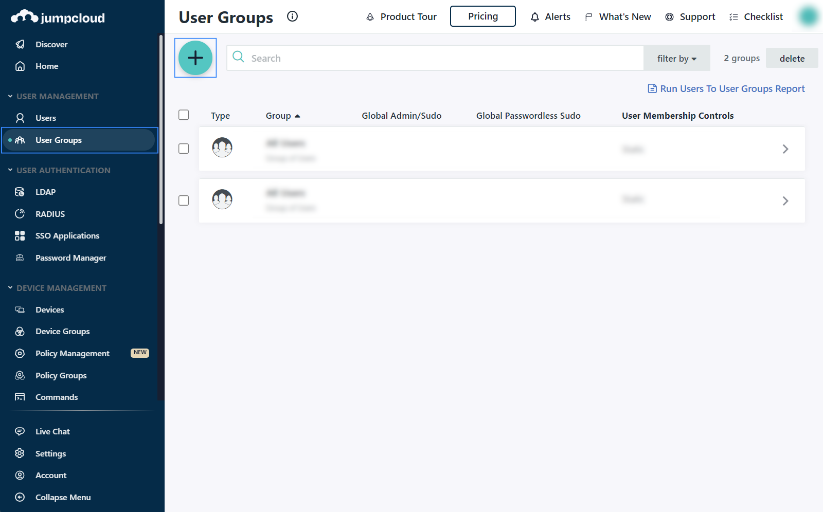The height and width of the screenshot is (512, 823).
Task: Toggle the select-all groups checkbox in header
Action: coord(184,115)
